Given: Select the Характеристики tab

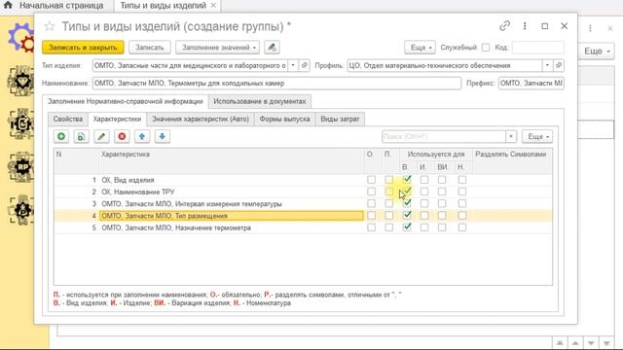Looking at the screenshot, I should point(117,119).
